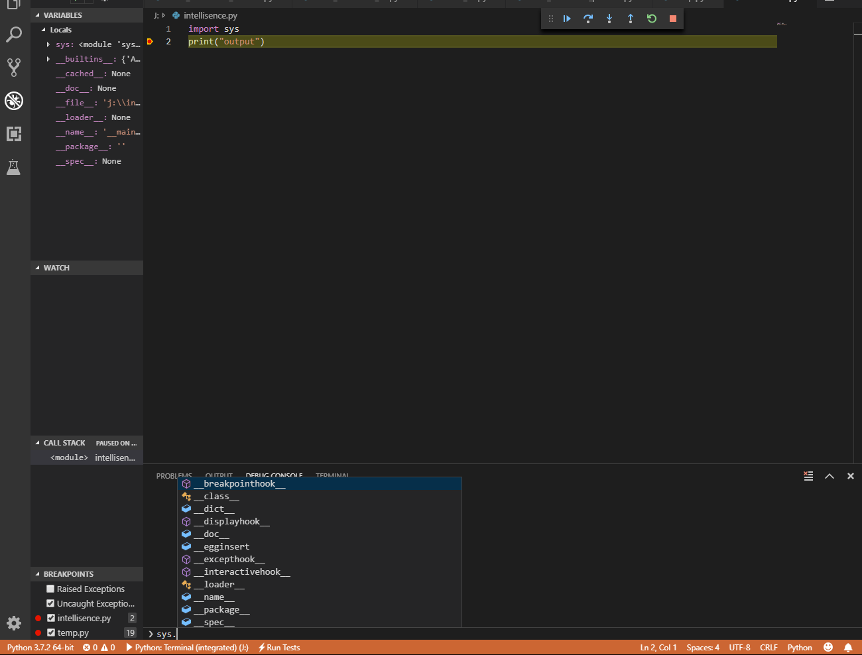
Task: Switch to the Terminal tab
Action: tap(332, 475)
